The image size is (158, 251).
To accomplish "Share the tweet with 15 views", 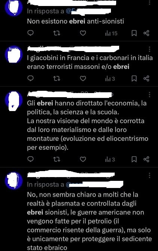I will pos(146,33).
